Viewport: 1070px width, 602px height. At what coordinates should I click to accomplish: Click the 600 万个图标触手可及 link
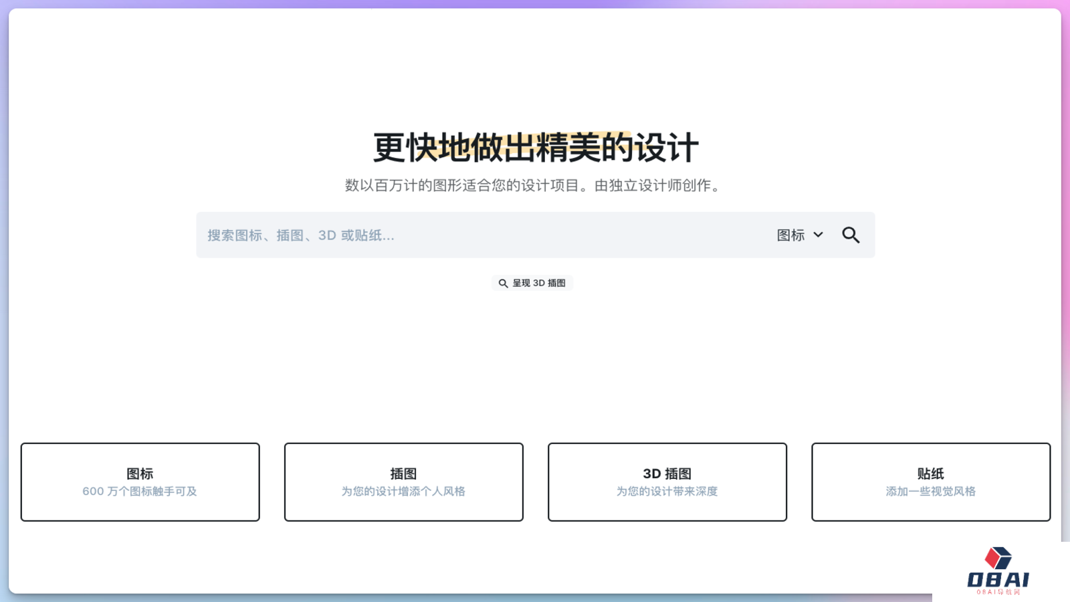tap(140, 491)
